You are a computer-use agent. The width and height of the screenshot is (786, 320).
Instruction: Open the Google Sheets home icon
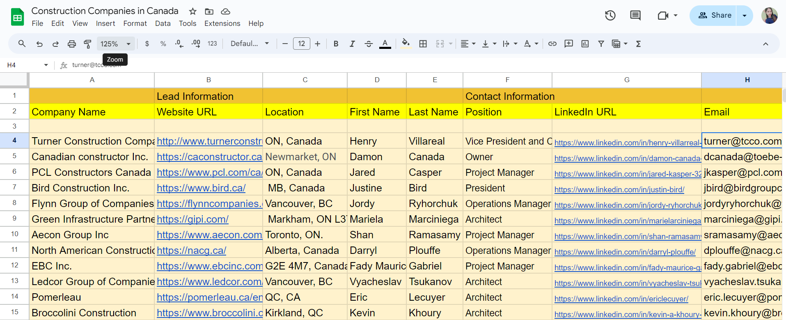click(x=17, y=17)
